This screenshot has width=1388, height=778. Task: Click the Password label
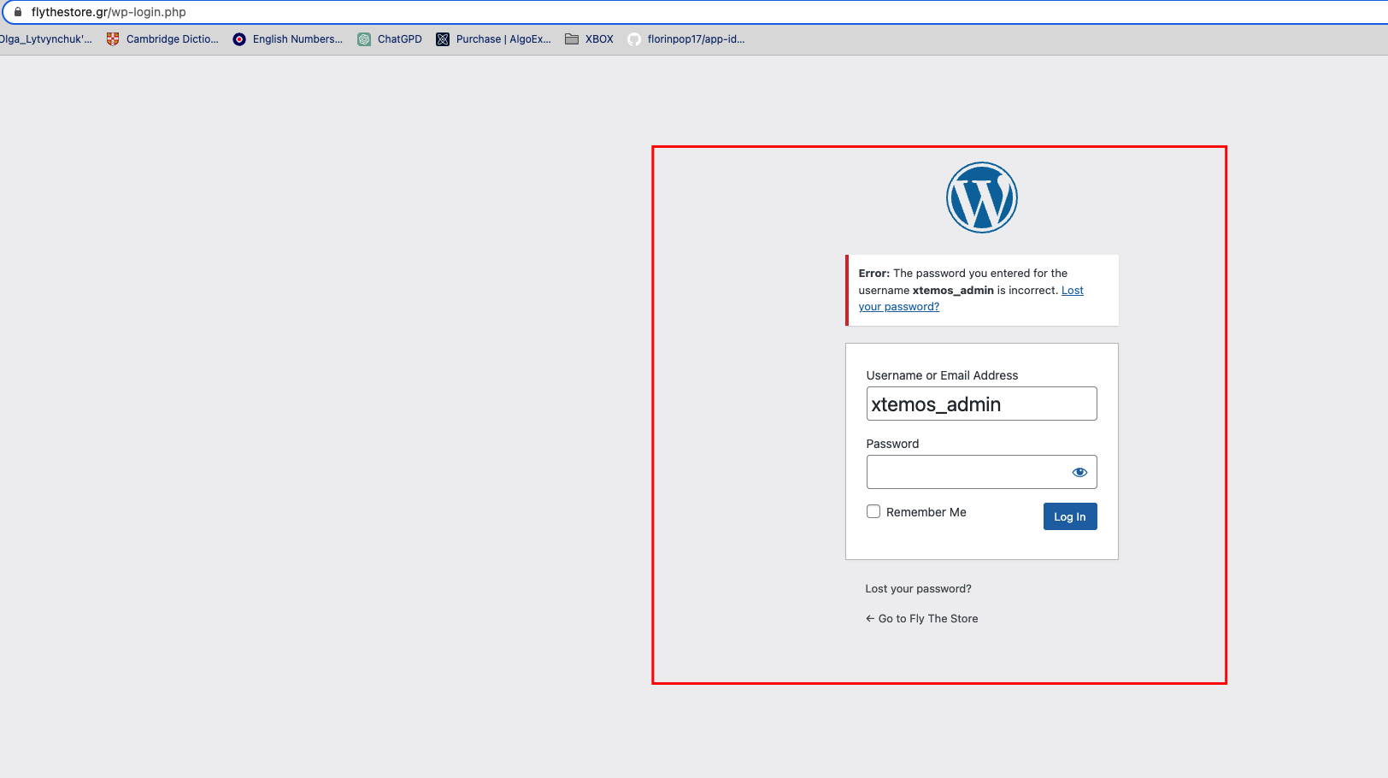point(892,444)
